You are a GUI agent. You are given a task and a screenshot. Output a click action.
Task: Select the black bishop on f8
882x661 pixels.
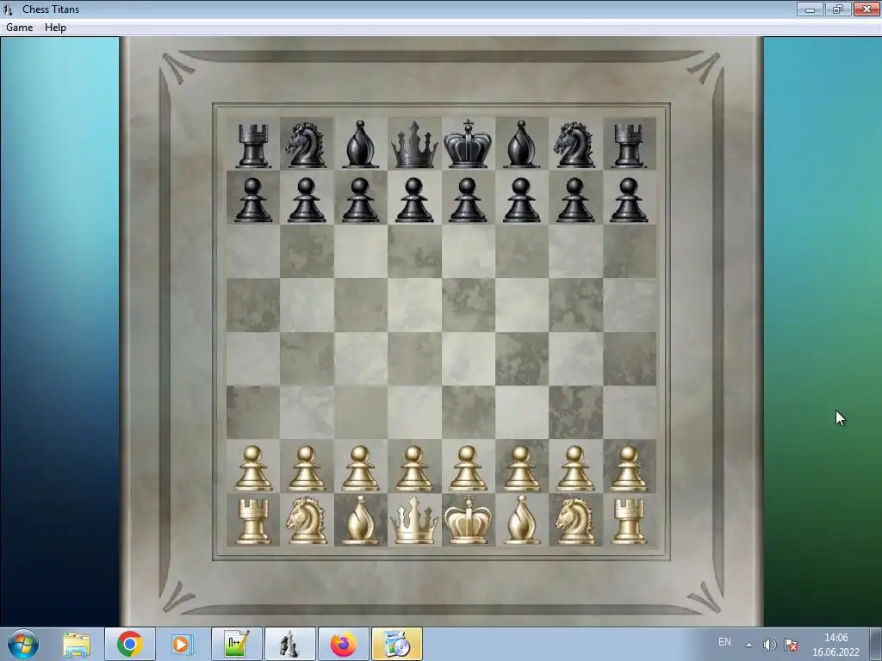pos(521,144)
